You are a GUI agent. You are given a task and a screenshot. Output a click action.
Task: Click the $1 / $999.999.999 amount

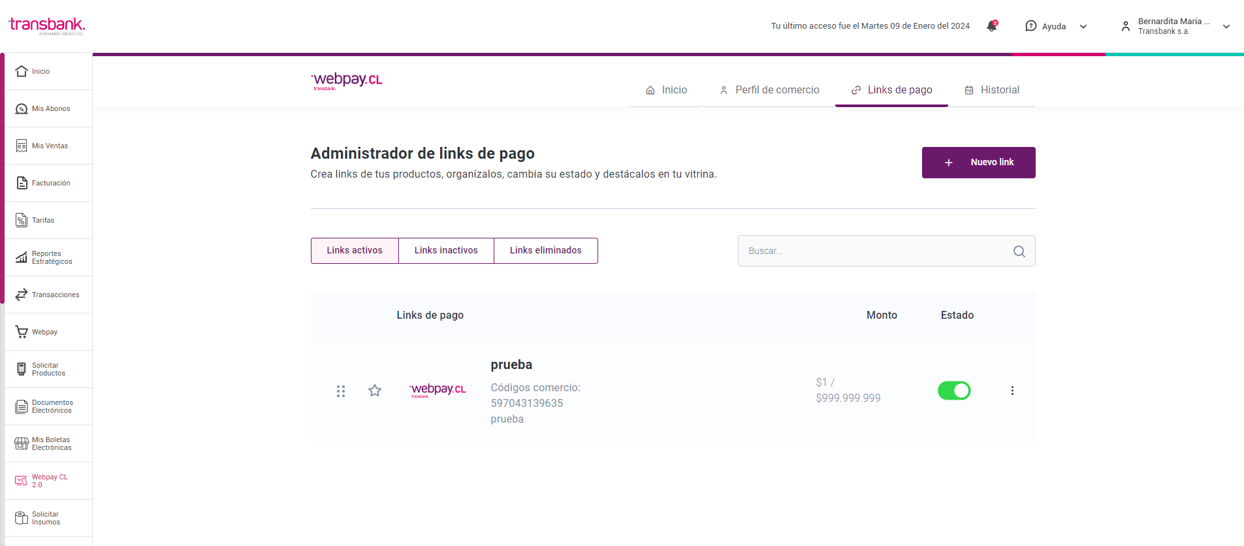pyautogui.click(x=848, y=391)
